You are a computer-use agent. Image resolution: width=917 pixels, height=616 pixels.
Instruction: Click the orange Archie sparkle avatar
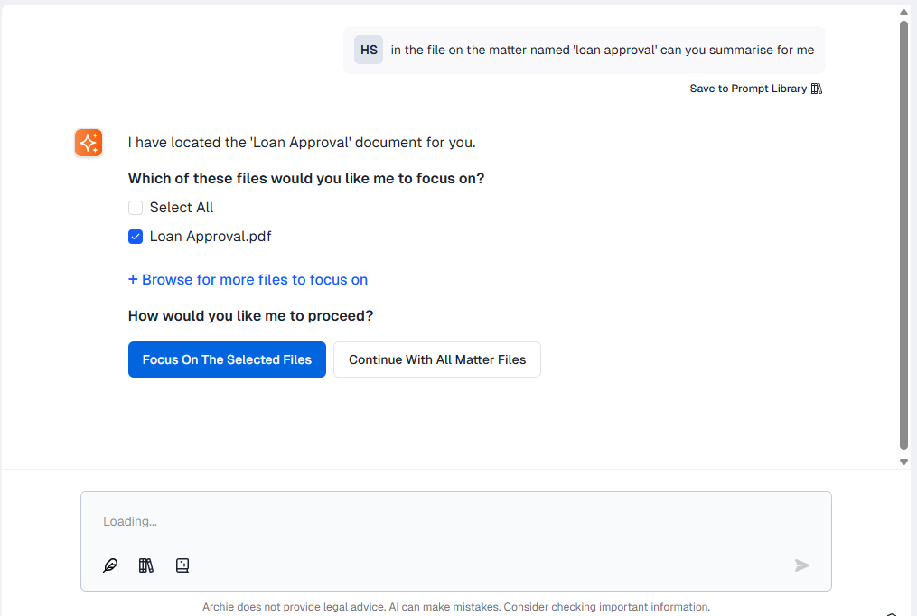pyautogui.click(x=89, y=143)
